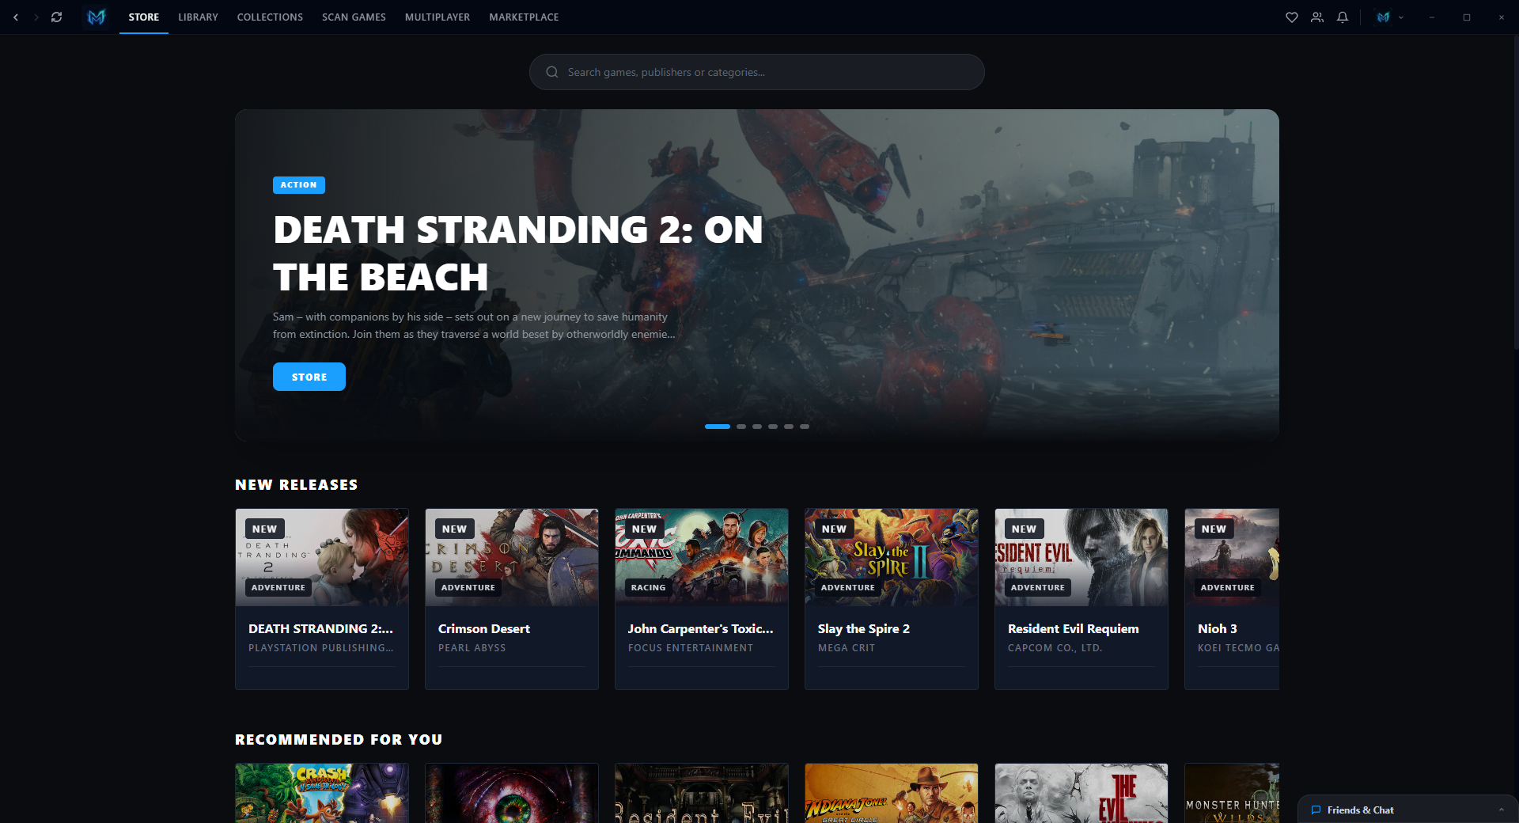
Task: Select the third carousel slide indicator
Action: pyautogui.click(x=757, y=427)
